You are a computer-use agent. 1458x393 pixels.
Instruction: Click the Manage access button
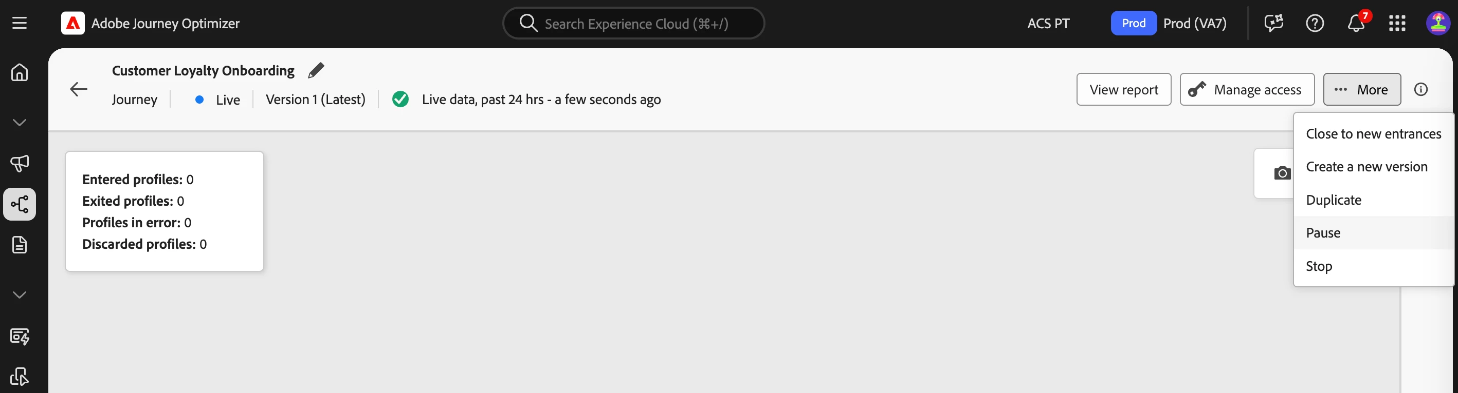pos(1247,89)
